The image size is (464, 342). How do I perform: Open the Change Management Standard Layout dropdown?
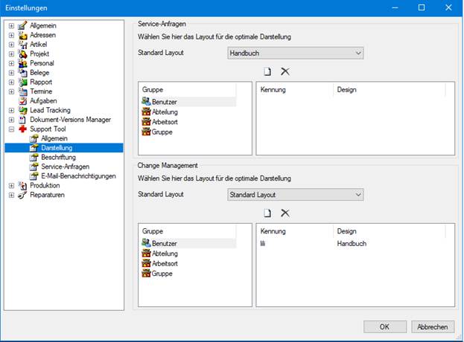296,195
